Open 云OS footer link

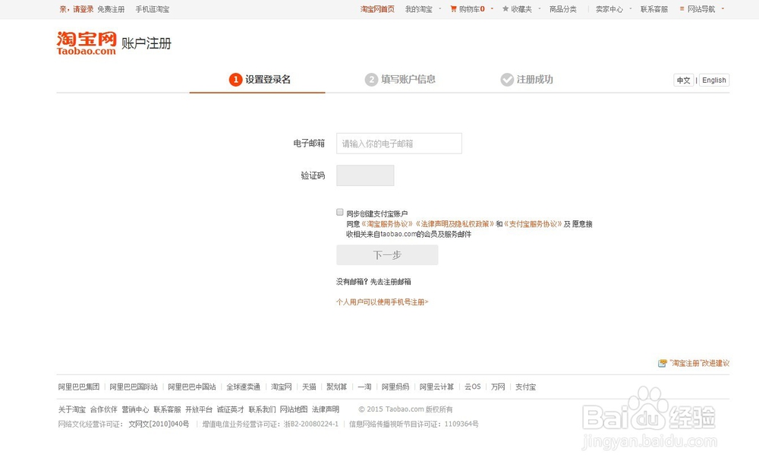click(472, 387)
